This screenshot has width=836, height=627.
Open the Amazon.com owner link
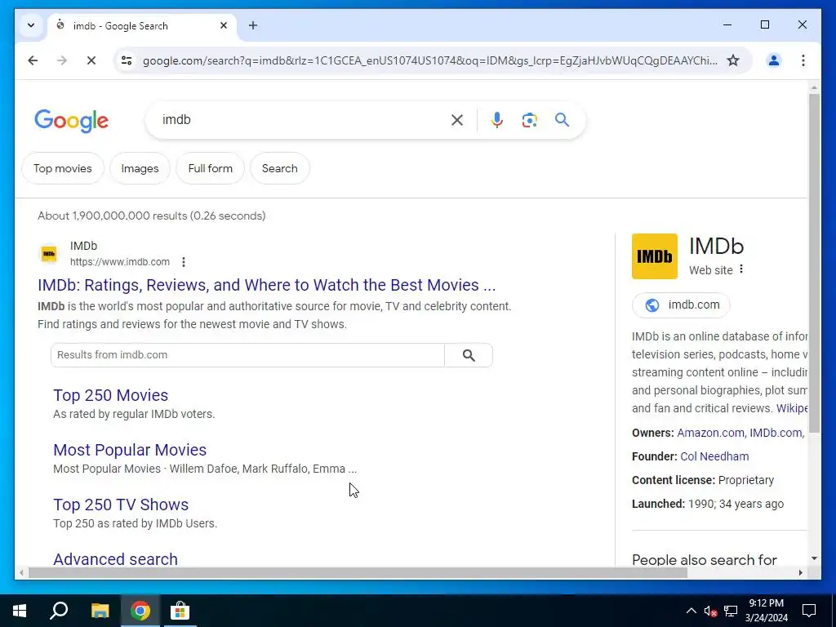(x=710, y=433)
